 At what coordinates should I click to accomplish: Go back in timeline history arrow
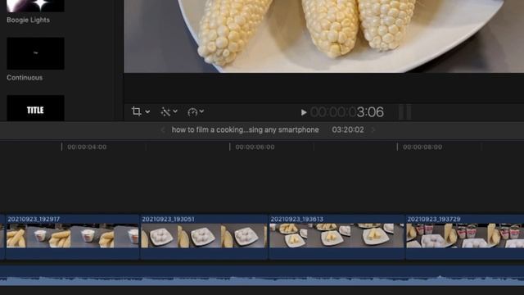tap(163, 129)
